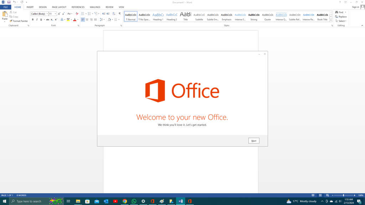Open the Change Case dropdown
The width and height of the screenshot is (365, 205).
pos(70,13)
